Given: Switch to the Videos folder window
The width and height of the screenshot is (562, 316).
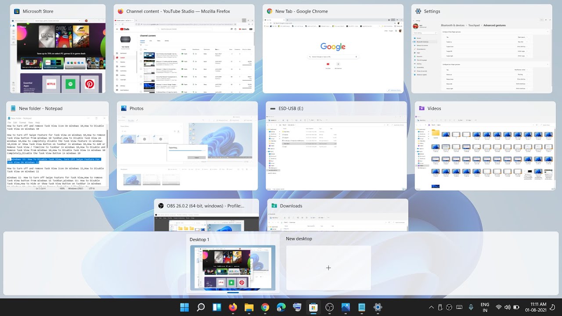Looking at the screenshot, I should [485, 146].
